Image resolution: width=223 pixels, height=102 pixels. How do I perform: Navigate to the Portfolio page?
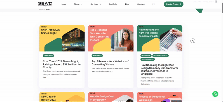pyautogui.click(x=113, y=4)
